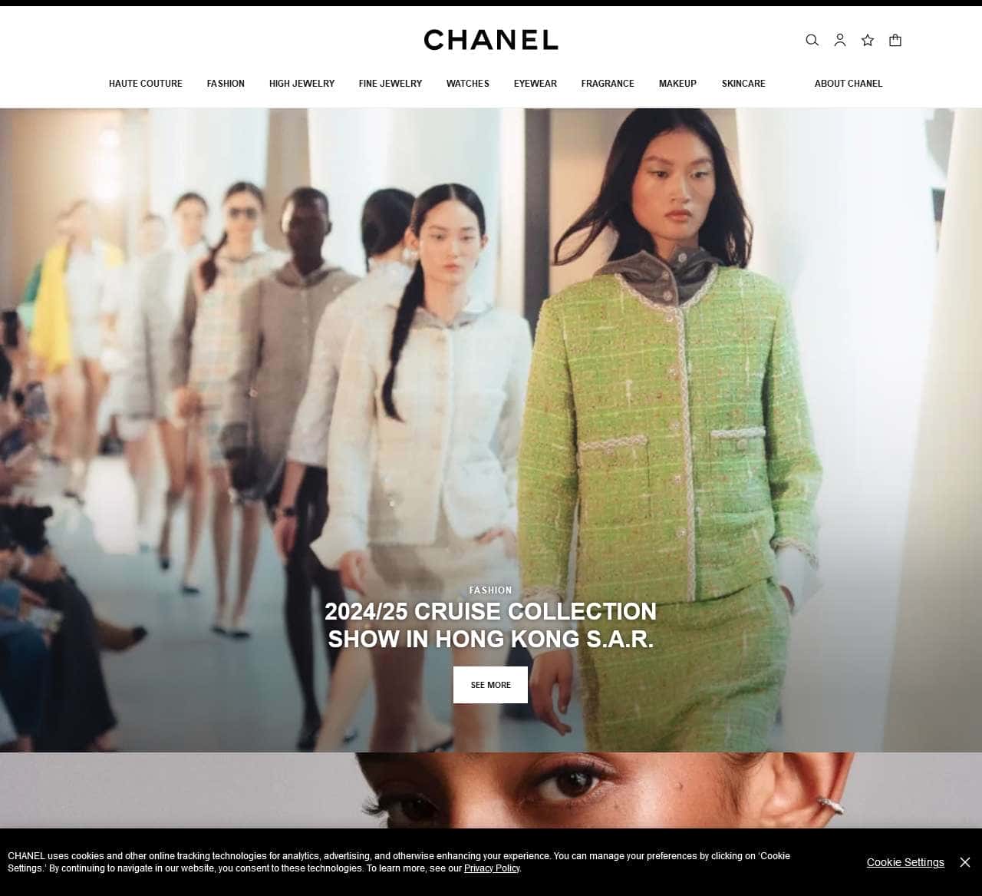The image size is (982, 896).
Task: Open the Haute Couture menu
Action: (x=146, y=83)
